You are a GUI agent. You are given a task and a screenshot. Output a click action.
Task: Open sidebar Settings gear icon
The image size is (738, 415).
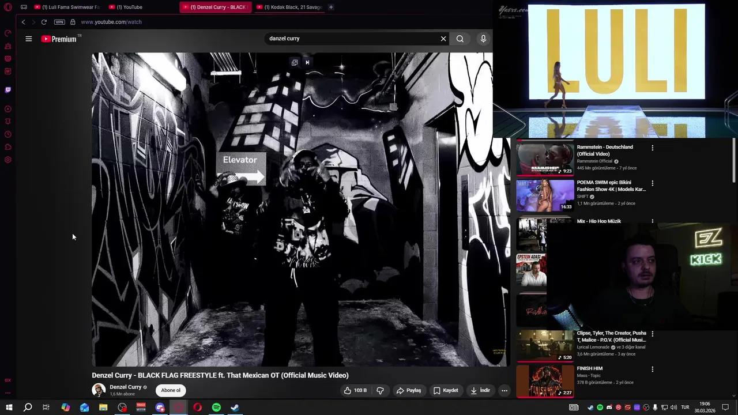click(8, 160)
